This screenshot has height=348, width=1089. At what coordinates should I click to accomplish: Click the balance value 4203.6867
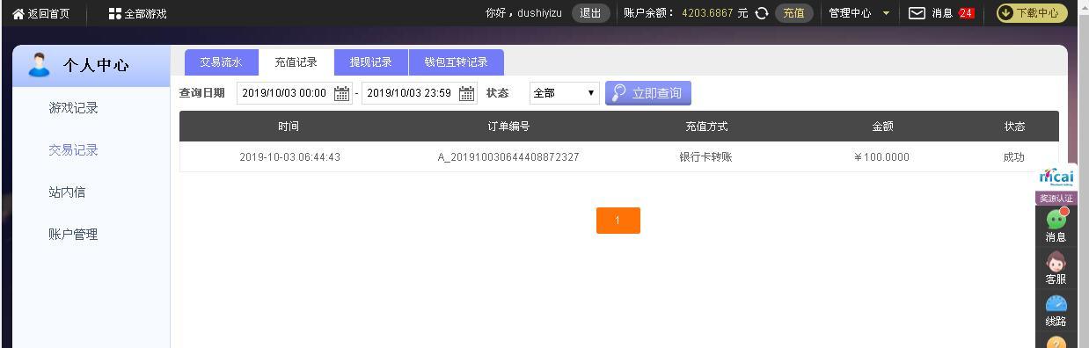707,13
